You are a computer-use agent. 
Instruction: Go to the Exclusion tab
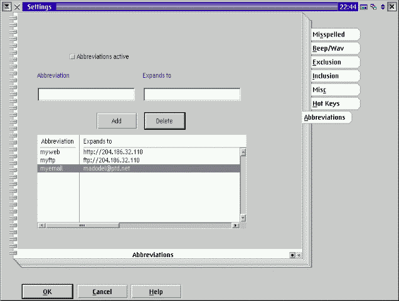point(334,62)
